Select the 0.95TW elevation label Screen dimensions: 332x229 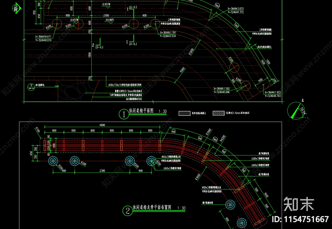pos(106,4)
